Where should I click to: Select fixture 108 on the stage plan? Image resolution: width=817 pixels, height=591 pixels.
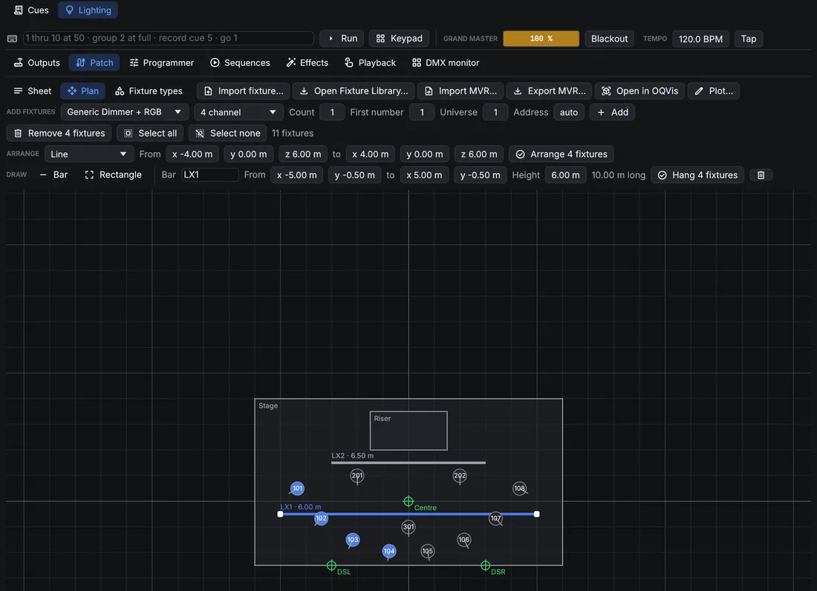click(x=519, y=489)
